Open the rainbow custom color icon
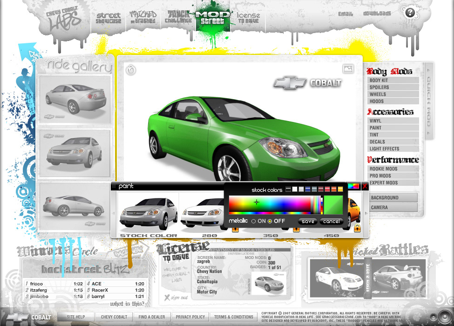The width and height of the screenshot is (454, 326). [x=353, y=186]
